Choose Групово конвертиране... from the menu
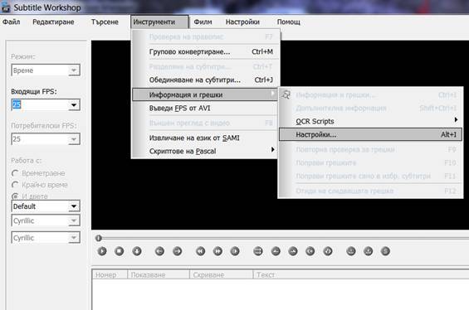The height and width of the screenshot is (310, 469). point(205,51)
